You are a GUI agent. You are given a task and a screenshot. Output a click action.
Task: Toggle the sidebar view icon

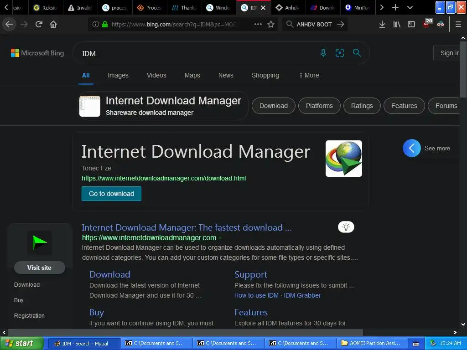coord(411,24)
